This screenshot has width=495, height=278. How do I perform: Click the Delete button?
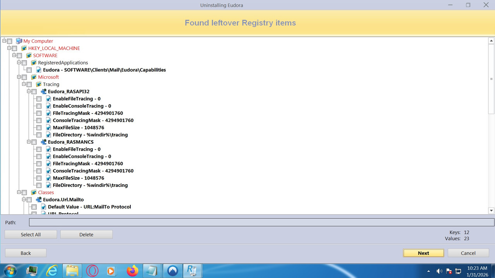coord(86,234)
